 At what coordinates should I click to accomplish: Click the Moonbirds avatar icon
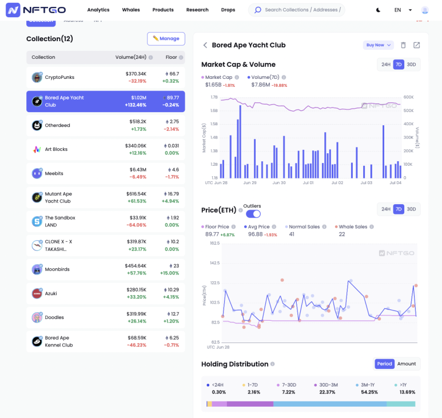pyautogui.click(x=37, y=269)
